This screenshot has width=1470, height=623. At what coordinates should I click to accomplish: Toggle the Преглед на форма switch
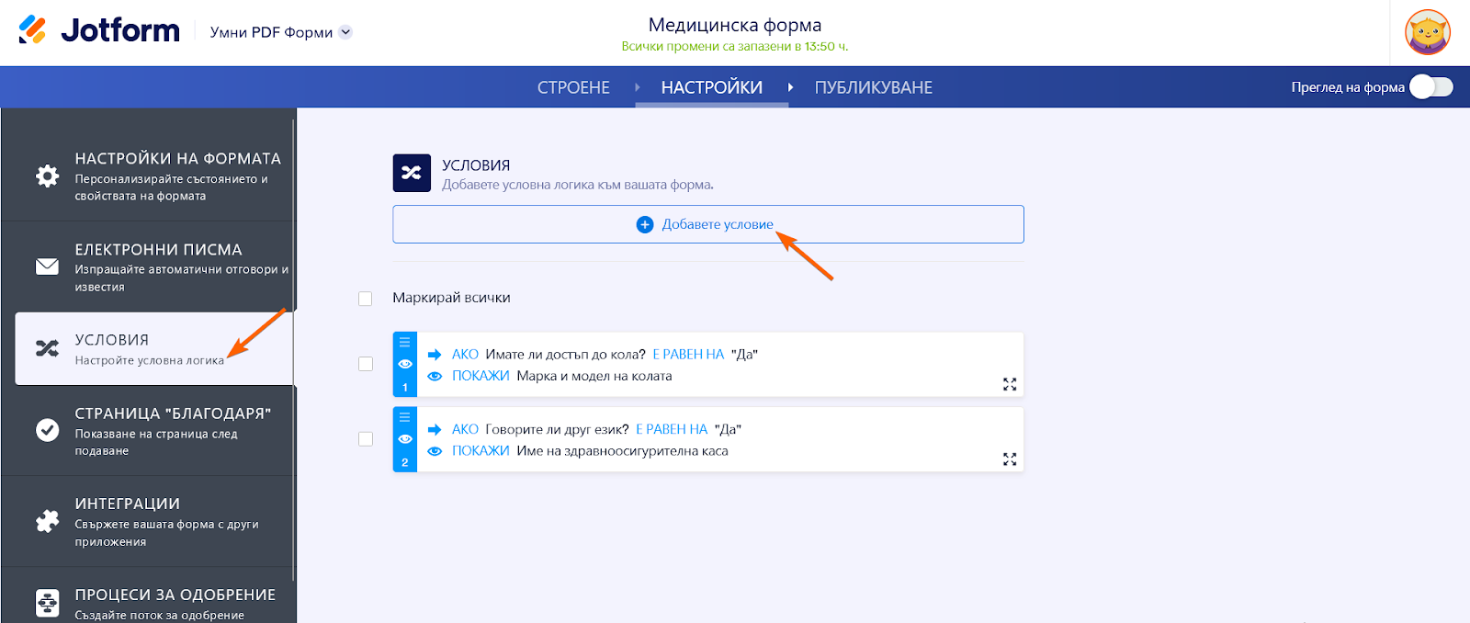(1430, 87)
